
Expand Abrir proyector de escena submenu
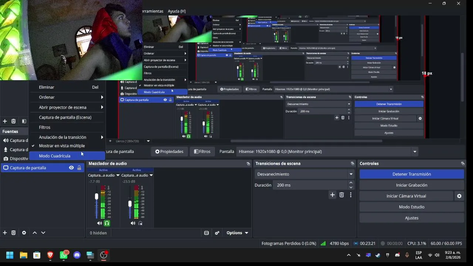point(67,108)
